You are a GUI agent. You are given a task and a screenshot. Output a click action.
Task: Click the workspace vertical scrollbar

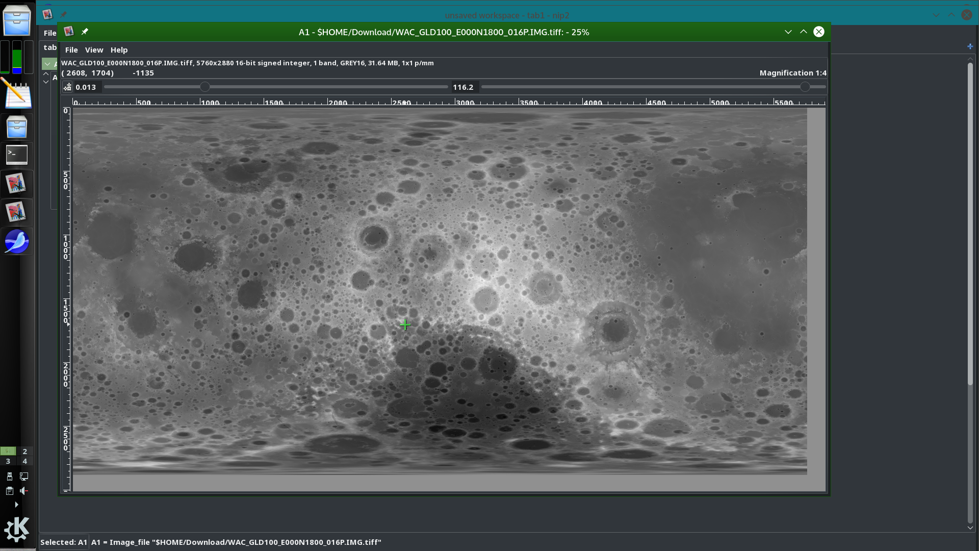pyautogui.click(x=970, y=224)
